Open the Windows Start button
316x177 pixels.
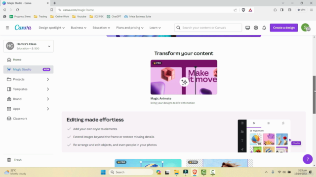coord(103,172)
